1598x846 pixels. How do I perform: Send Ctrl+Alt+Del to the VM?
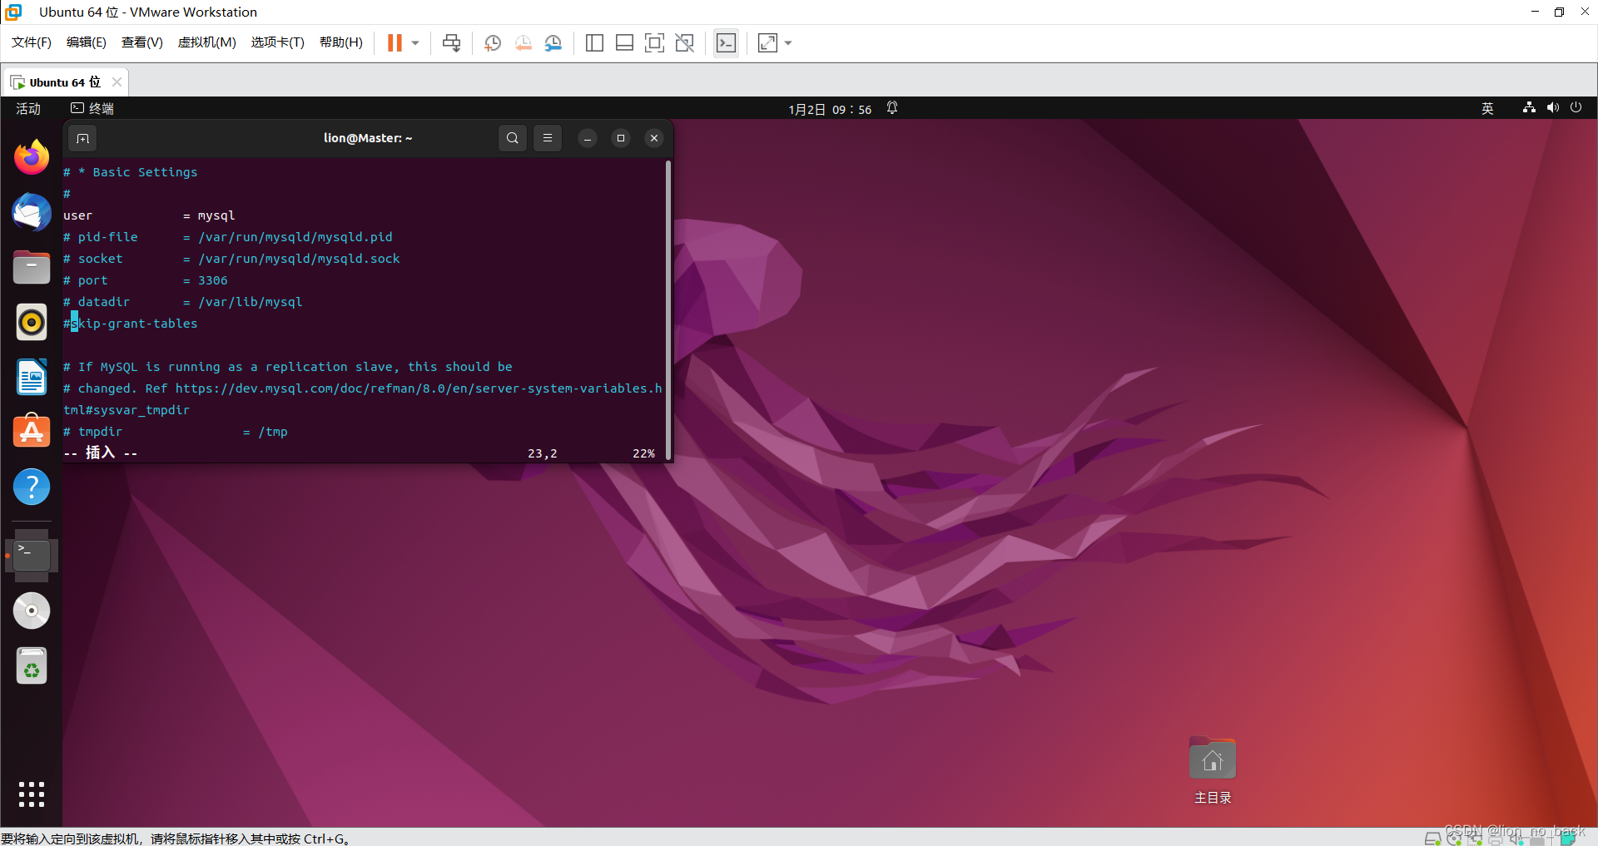451,42
